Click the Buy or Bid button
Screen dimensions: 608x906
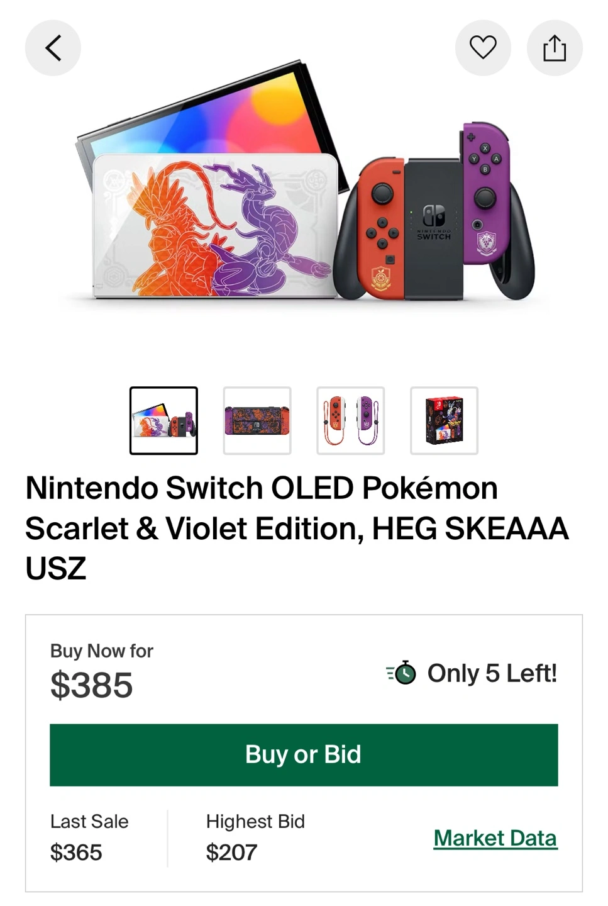click(304, 754)
